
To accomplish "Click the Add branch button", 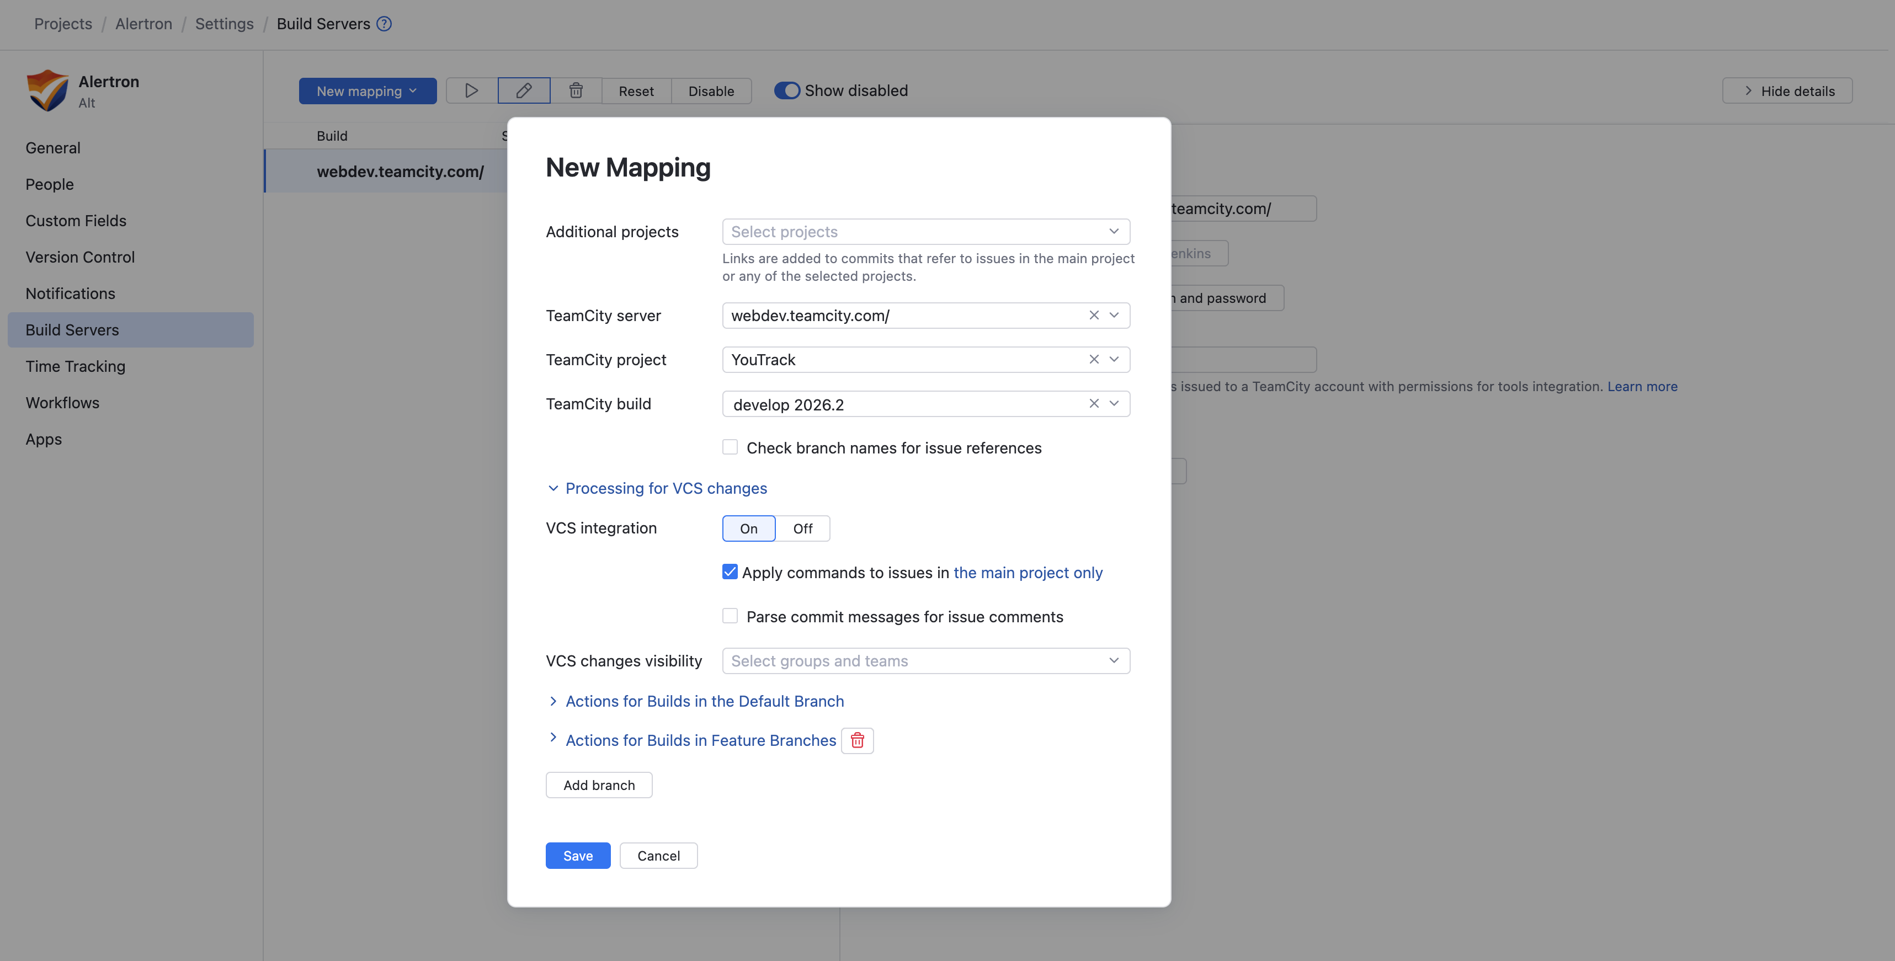I will pyautogui.click(x=599, y=785).
